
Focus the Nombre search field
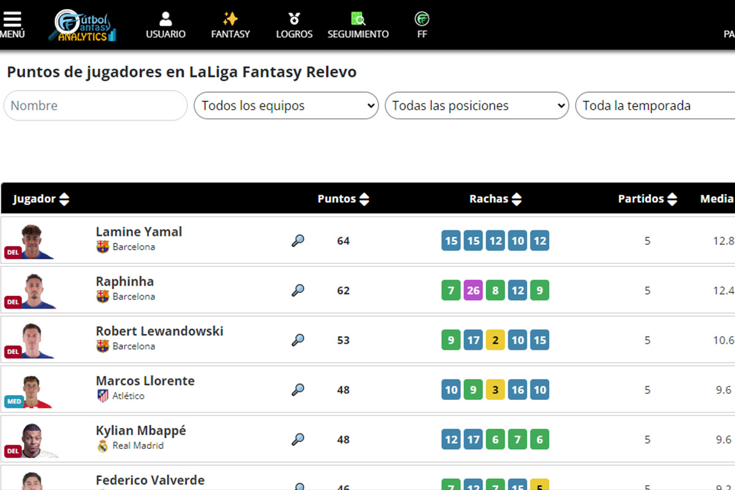click(x=96, y=105)
